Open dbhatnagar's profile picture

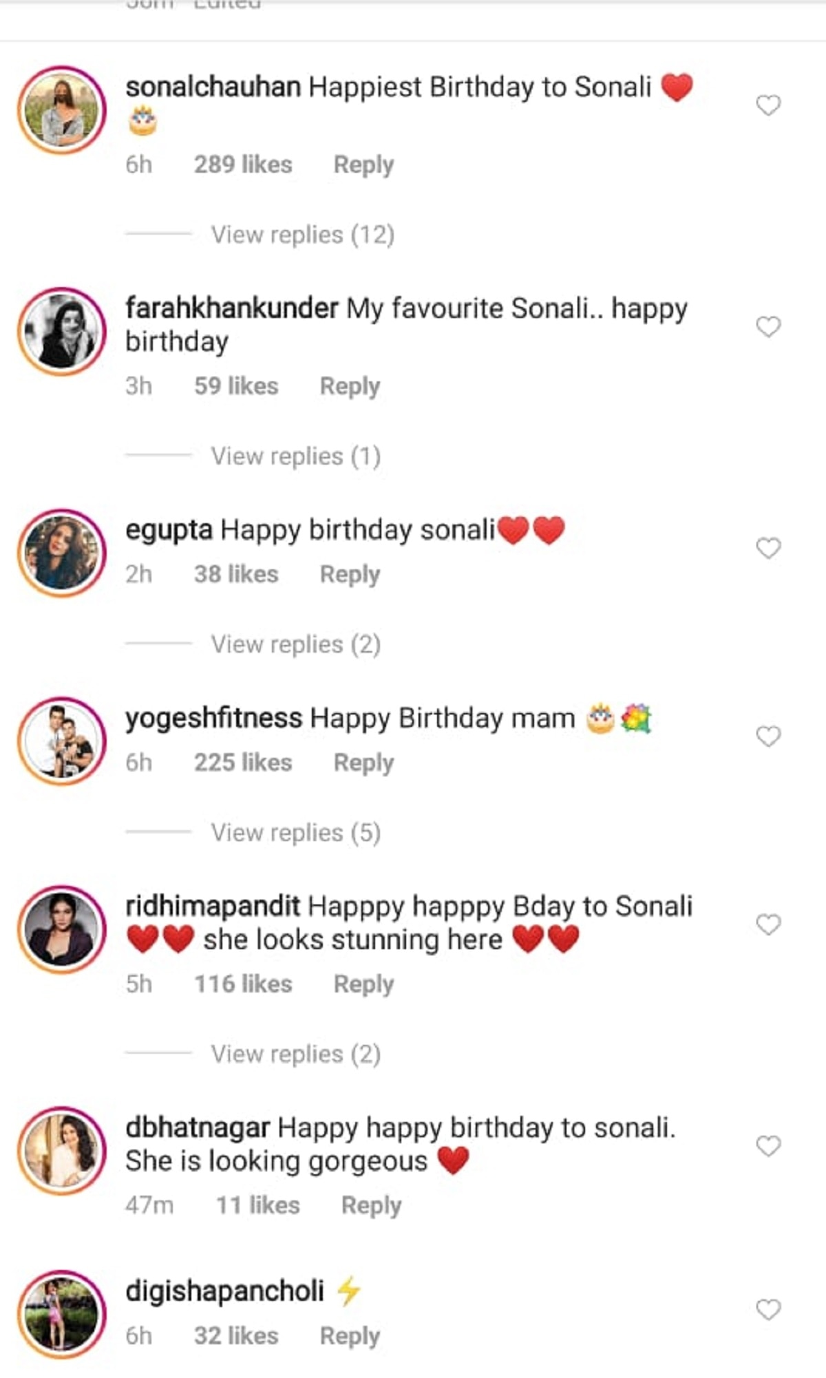coord(62,1151)
